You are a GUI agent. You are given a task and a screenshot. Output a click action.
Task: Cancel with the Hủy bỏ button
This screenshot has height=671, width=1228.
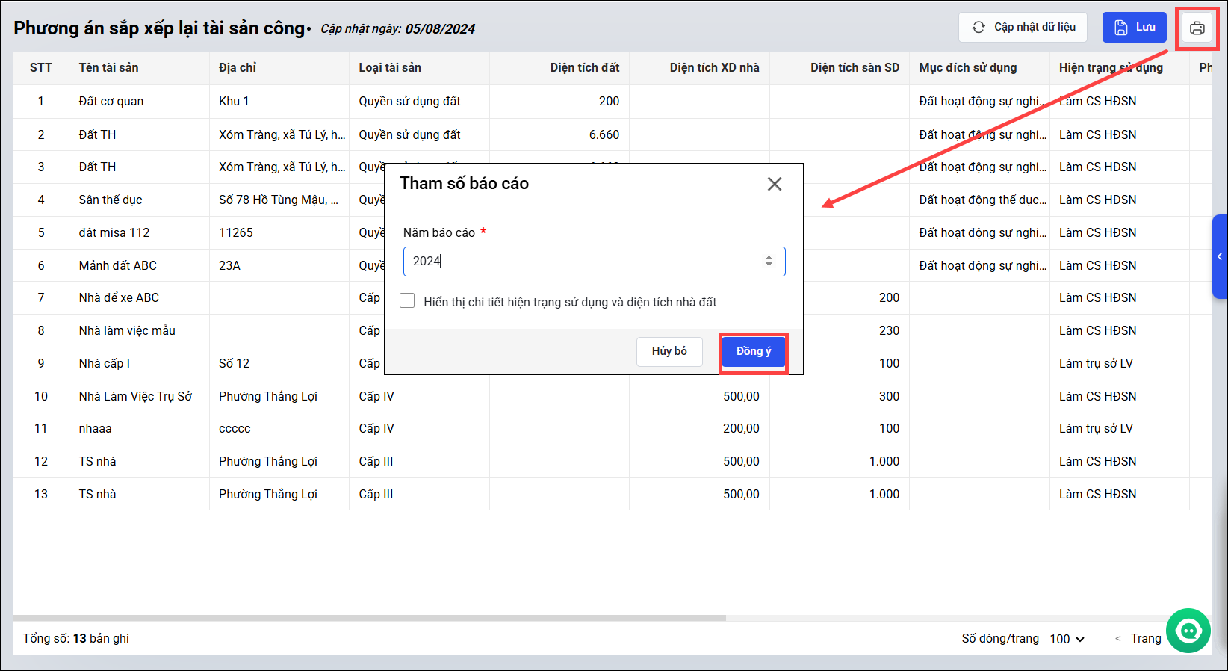coord(669,352)
